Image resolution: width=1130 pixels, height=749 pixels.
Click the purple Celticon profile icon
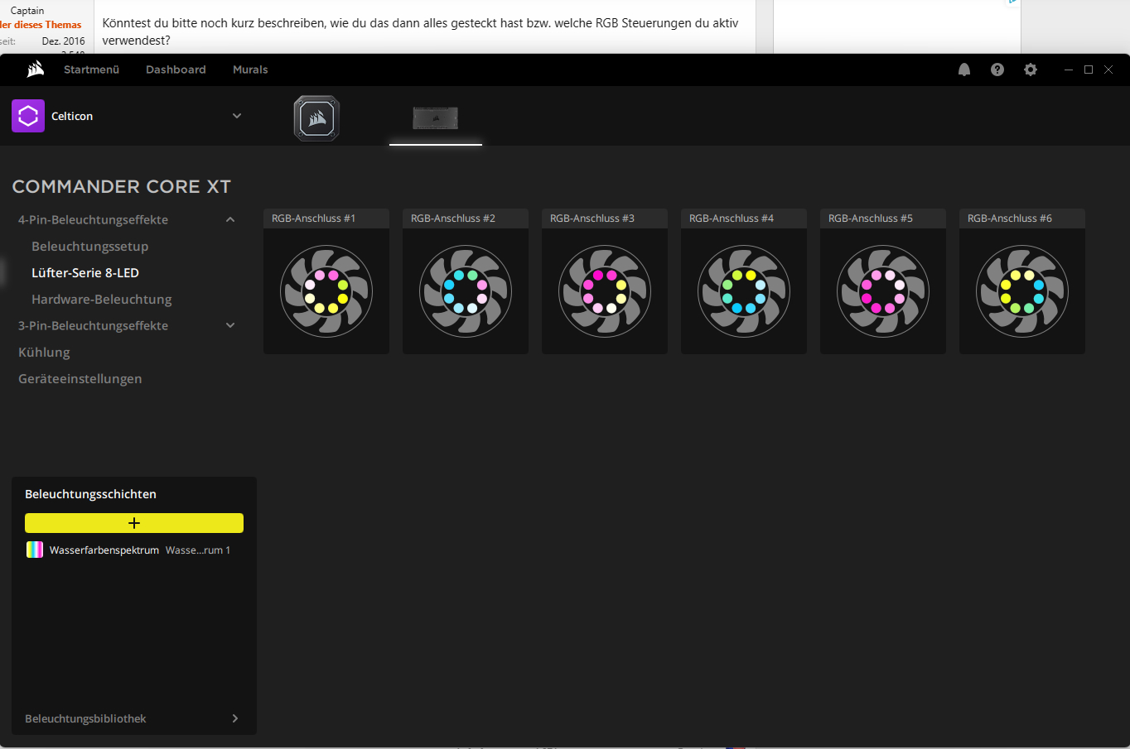28,116
